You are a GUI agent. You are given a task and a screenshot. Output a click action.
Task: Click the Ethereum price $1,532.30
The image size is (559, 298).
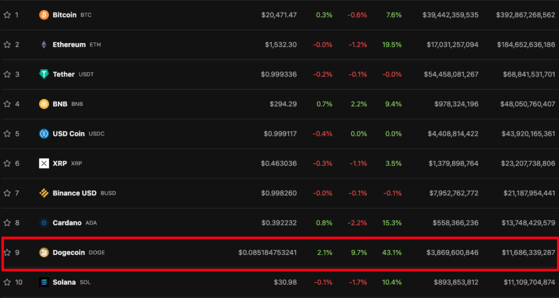281,45
